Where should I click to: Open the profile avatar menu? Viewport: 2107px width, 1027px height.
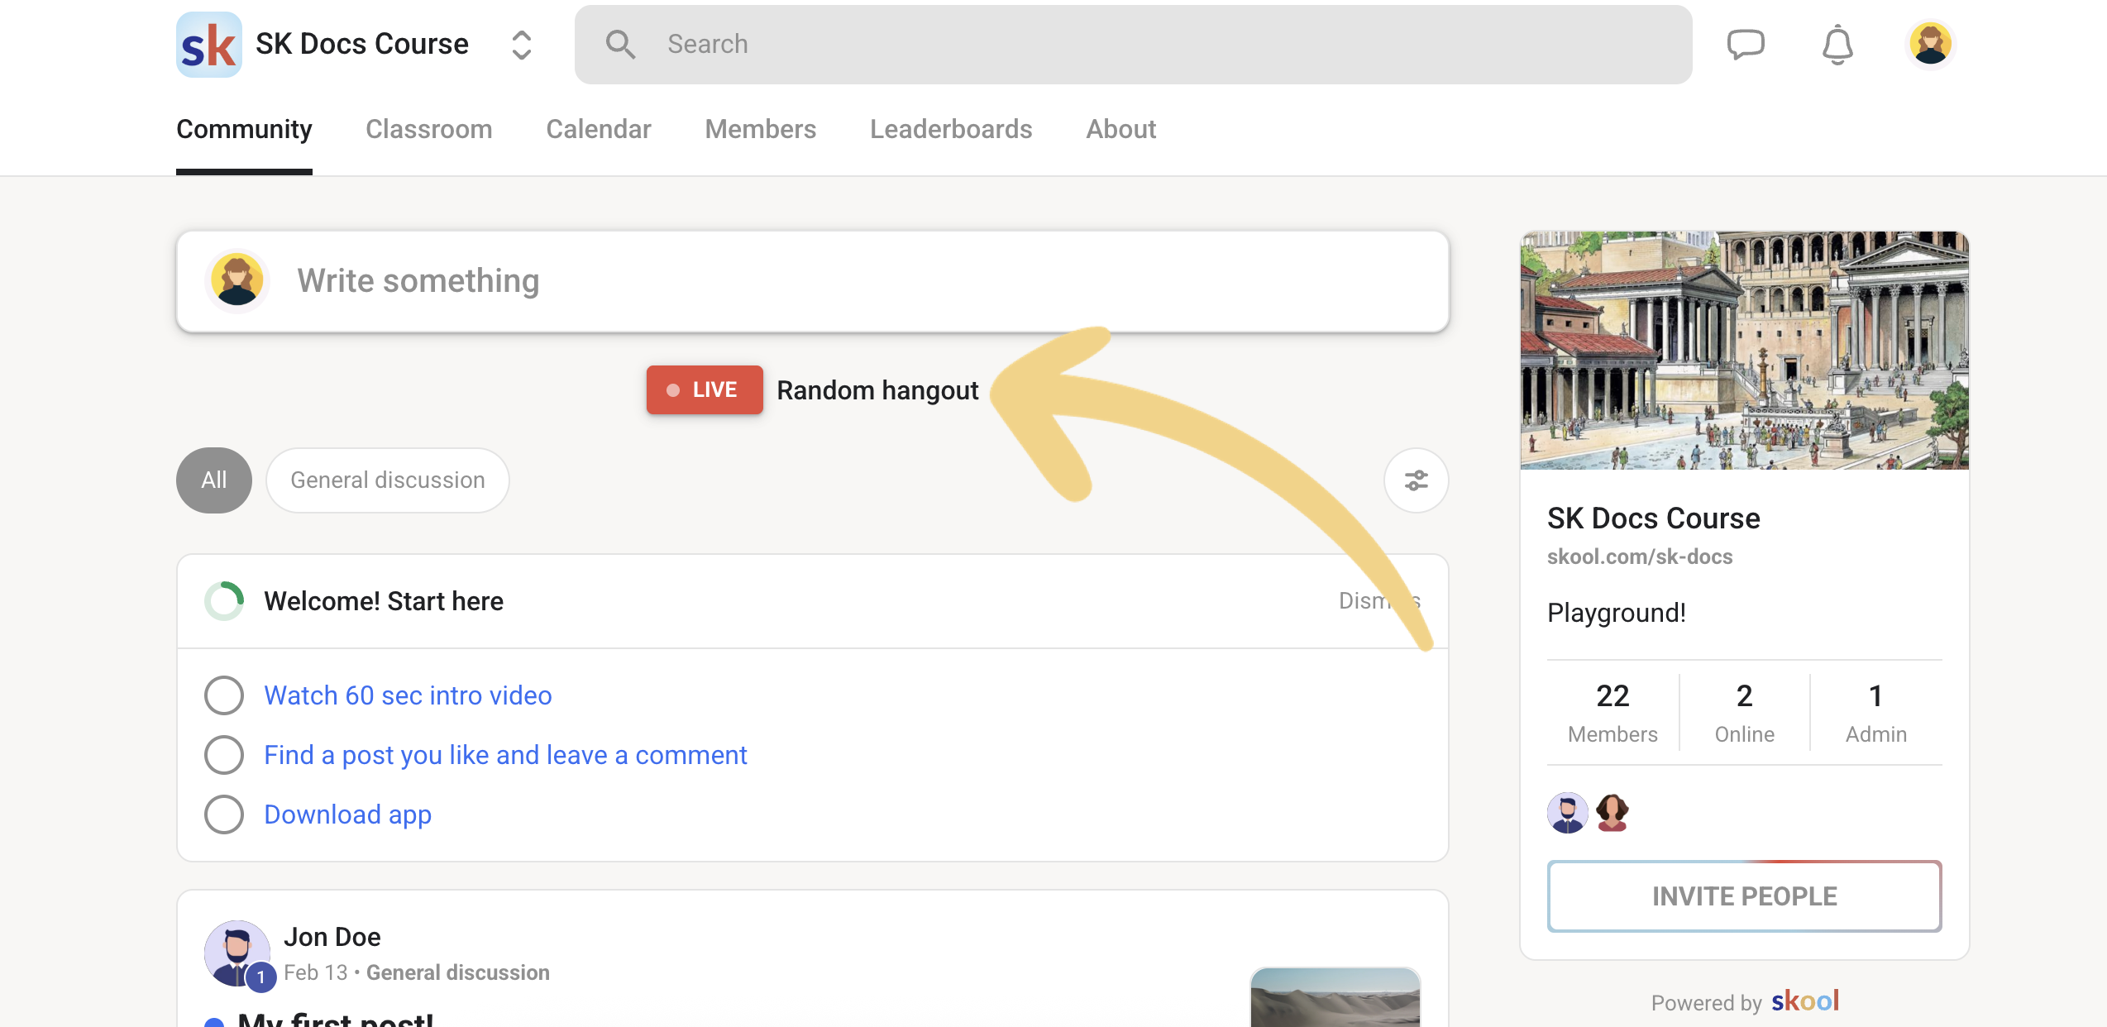click(x=1930, y=45)
